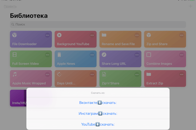196x130 pixels.
Task: Choose YouTube скачать option
Action: (x=98, y=124)
